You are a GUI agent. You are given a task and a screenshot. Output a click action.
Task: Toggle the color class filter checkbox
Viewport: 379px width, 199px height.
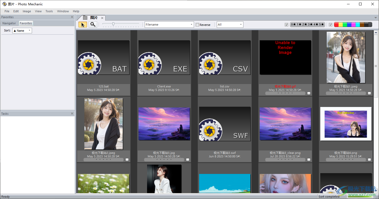[x=331, y=25]
